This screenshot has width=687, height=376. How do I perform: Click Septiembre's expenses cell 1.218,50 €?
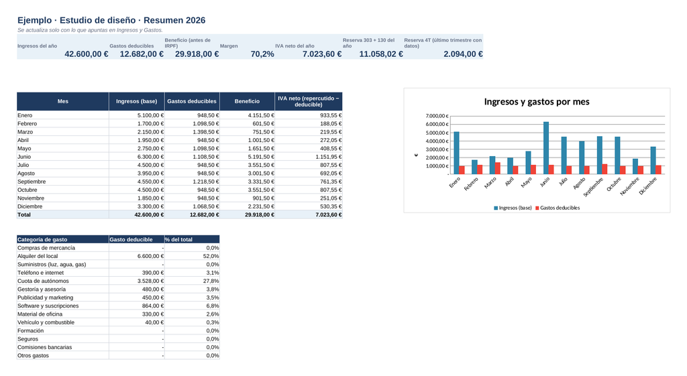click(x=192, y=182)
